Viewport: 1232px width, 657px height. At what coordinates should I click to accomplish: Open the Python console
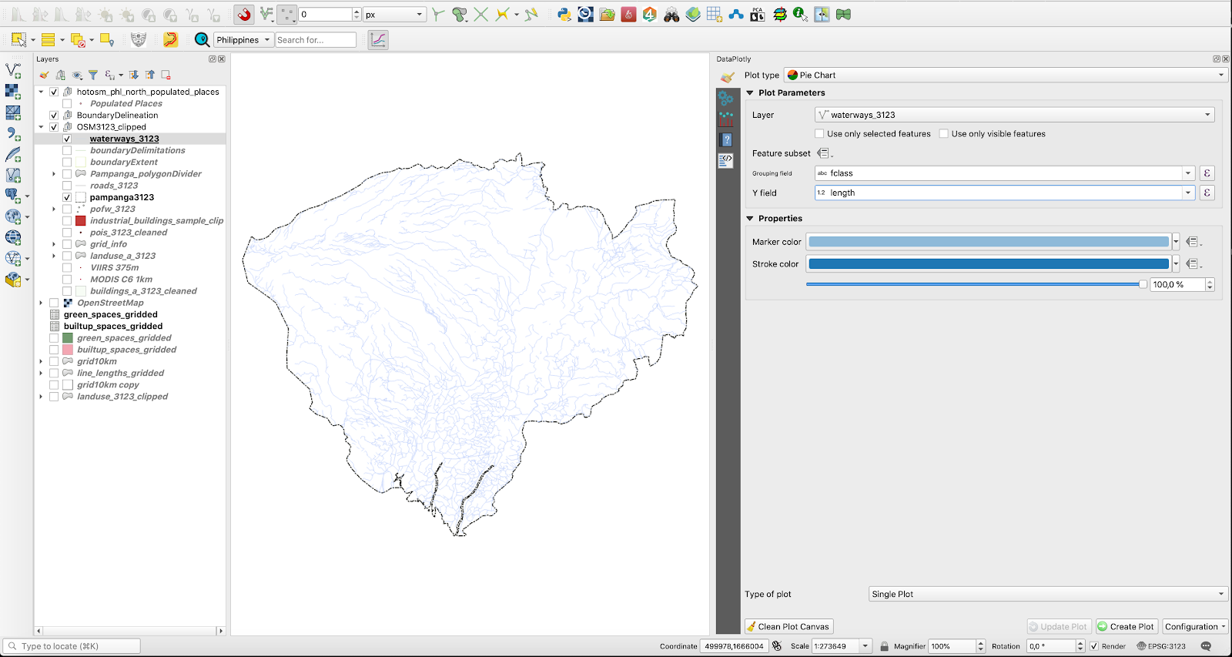coord(564,15)
